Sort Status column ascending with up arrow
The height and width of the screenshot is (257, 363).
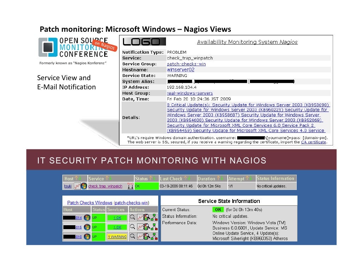pyautogui.click(x=151, y=178)
